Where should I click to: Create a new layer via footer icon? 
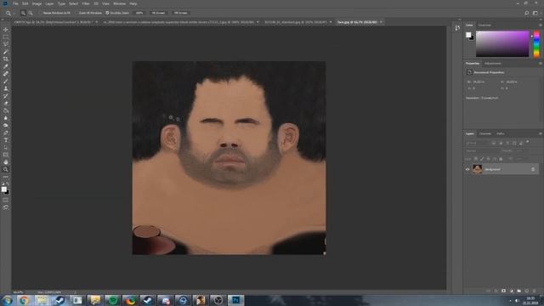[527, 291]
